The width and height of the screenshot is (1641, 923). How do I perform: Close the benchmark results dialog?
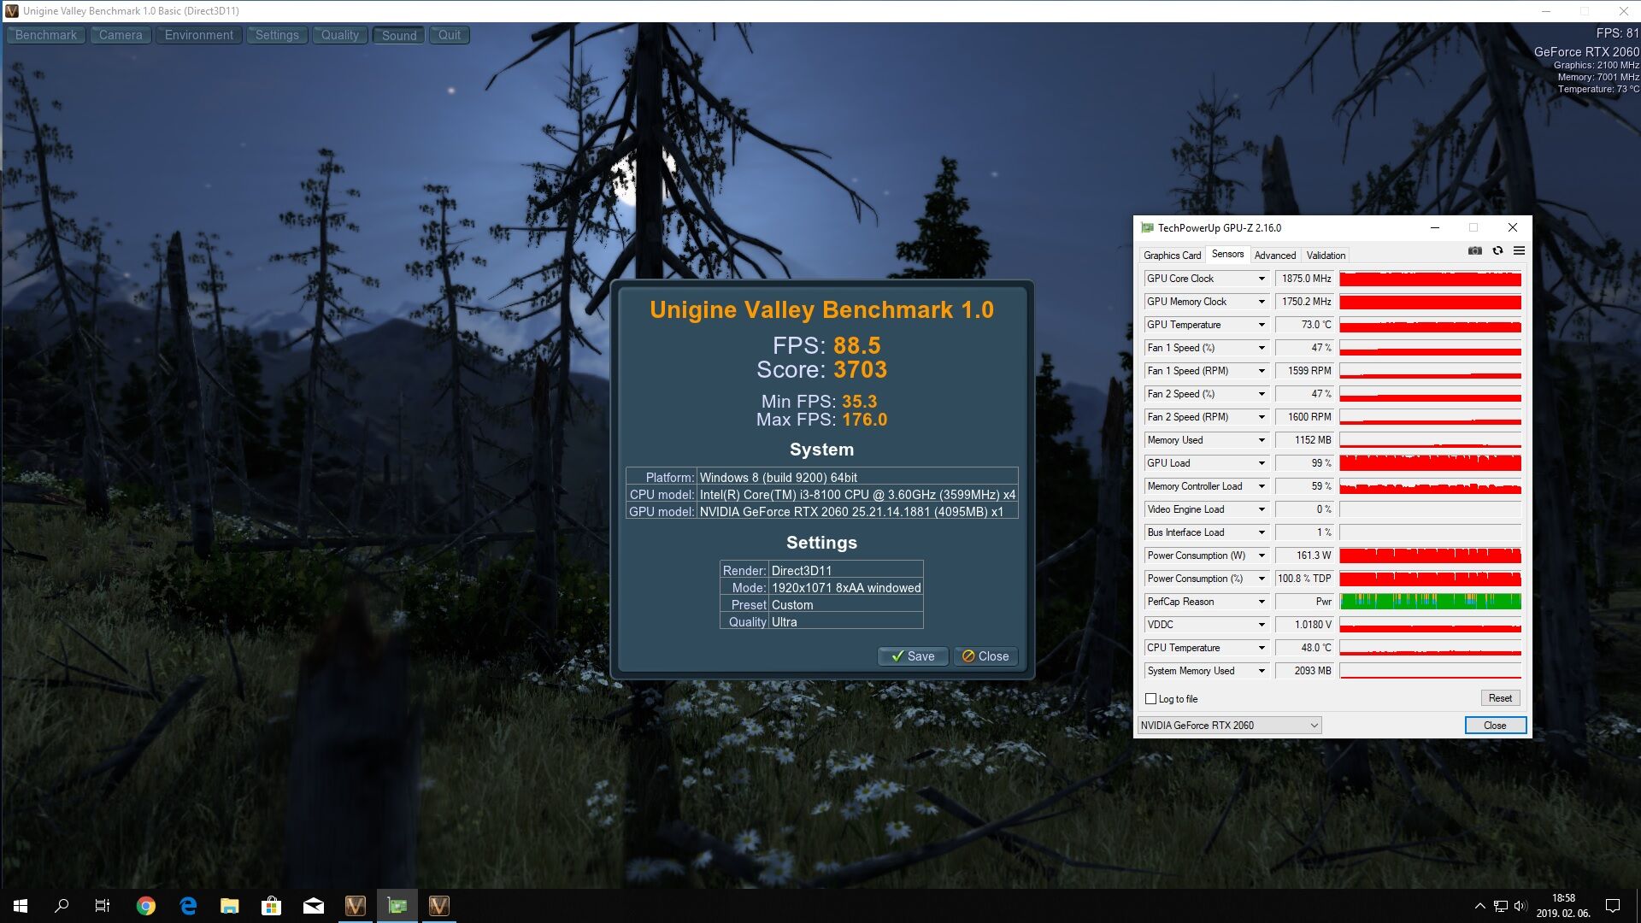pyautogui.click(x=985, y=656)
